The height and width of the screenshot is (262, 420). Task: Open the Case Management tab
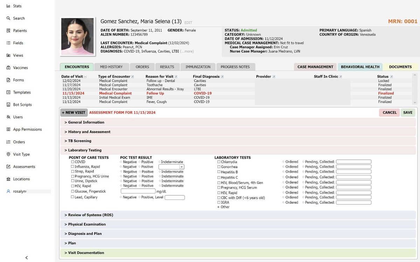coord(315,67)
